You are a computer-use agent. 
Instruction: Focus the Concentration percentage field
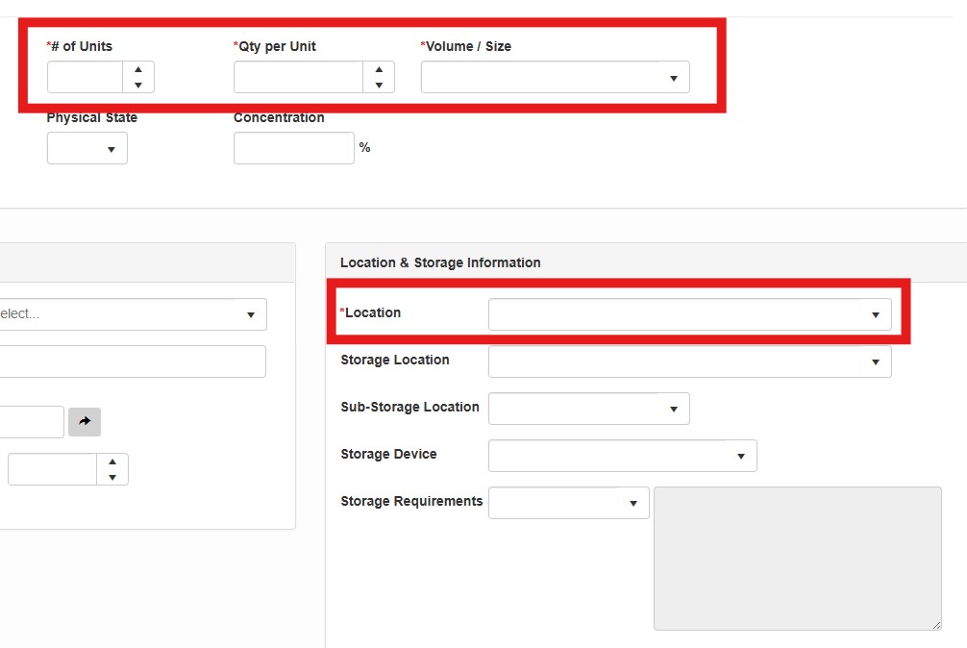[x=293, y=148]
